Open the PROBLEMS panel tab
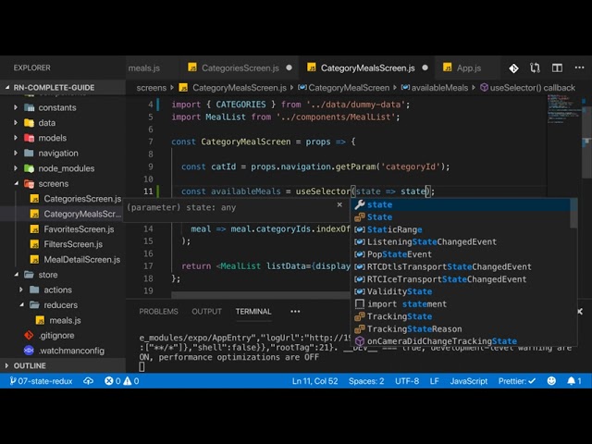 point(158,312)
